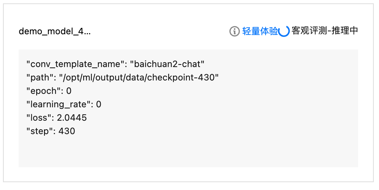Click the info icon beside 轻量体验

tap(235, 31)
